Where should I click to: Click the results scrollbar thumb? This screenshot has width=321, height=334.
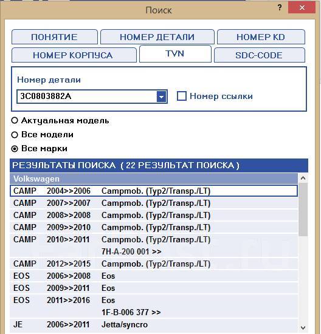303,210
